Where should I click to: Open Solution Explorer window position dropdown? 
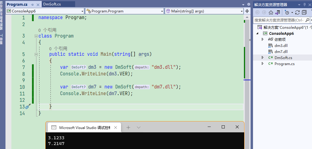click(x=299, y=5)
